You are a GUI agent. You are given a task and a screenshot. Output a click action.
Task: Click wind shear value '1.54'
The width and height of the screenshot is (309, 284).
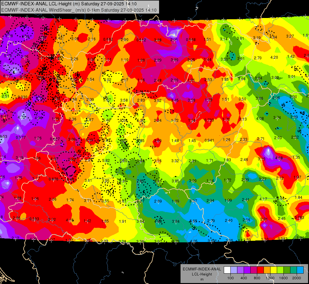tap(91, 80)
